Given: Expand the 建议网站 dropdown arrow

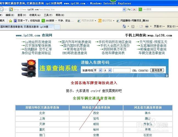Looking at the screenshot, I should pyautogui.click(x=113, y=21).
